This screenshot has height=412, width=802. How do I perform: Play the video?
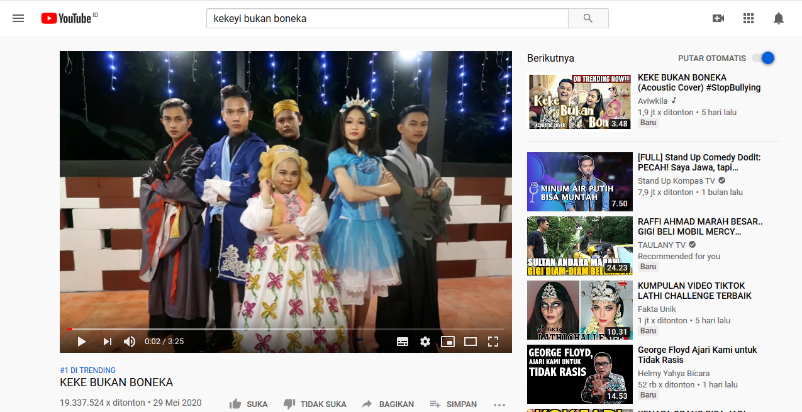pyautogui.click(x=82, y=342)
